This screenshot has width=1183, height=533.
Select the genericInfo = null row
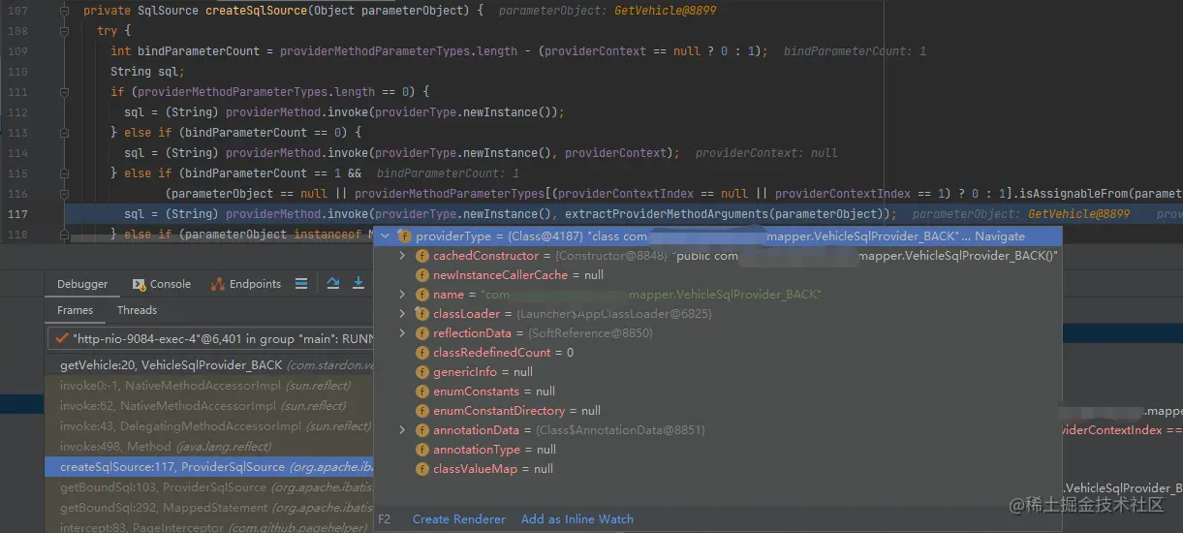point(718,372)
